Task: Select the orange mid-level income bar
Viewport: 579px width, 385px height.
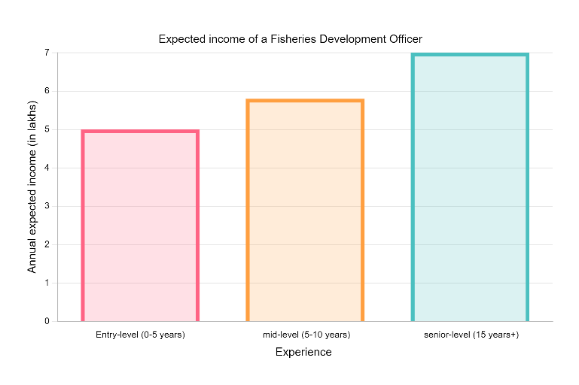Action: [x=305, y=211]
